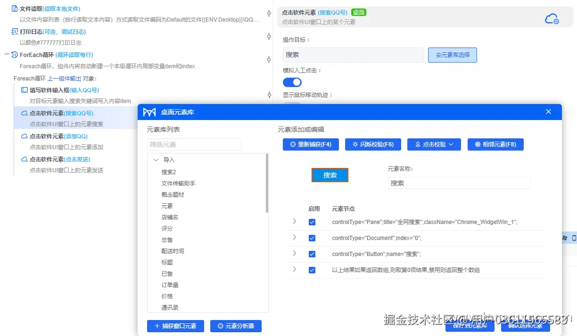The width and height of the screenshot is (577, 336).
Task: Toggle the 模拟人工点击 switch
Action: point(292,82)
